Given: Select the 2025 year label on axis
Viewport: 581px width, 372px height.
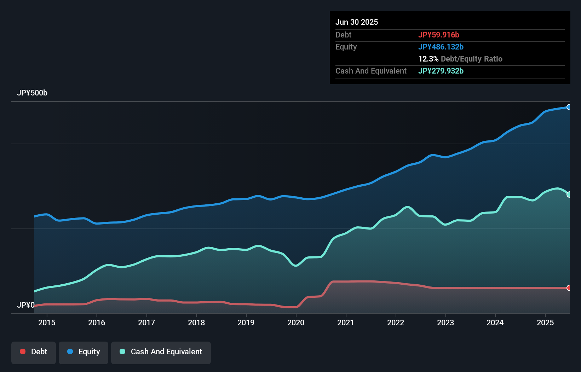Looking at the screenshot, I should pyautogui.click(x=545, y=322).
